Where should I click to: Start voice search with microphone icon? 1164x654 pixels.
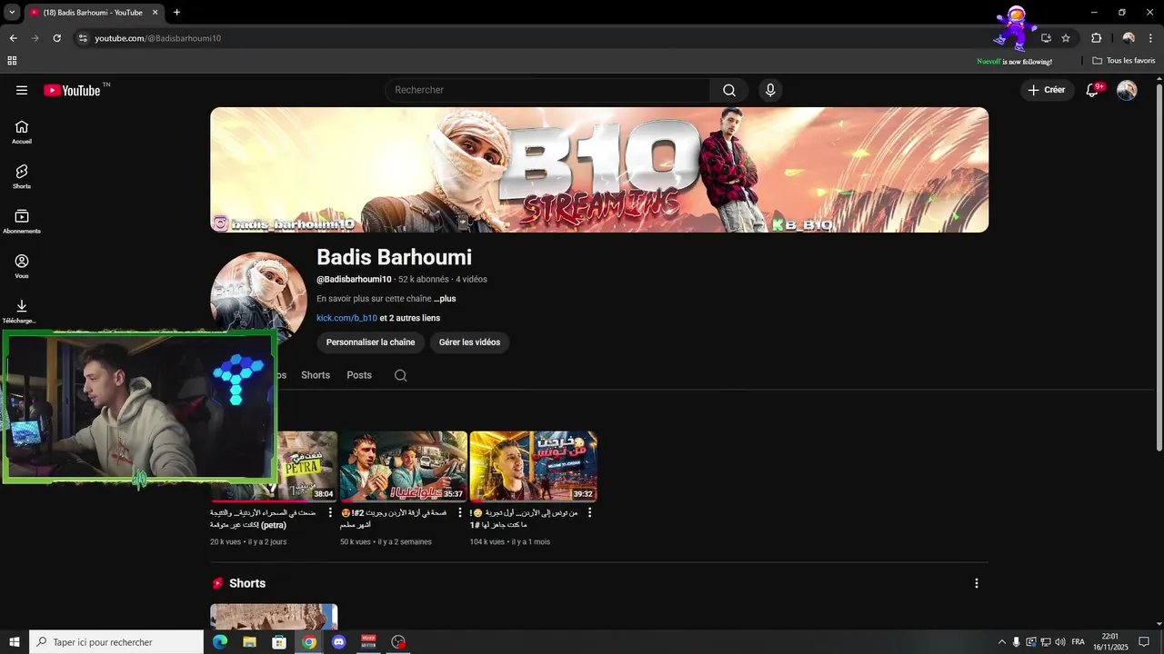tap(770, 90)
